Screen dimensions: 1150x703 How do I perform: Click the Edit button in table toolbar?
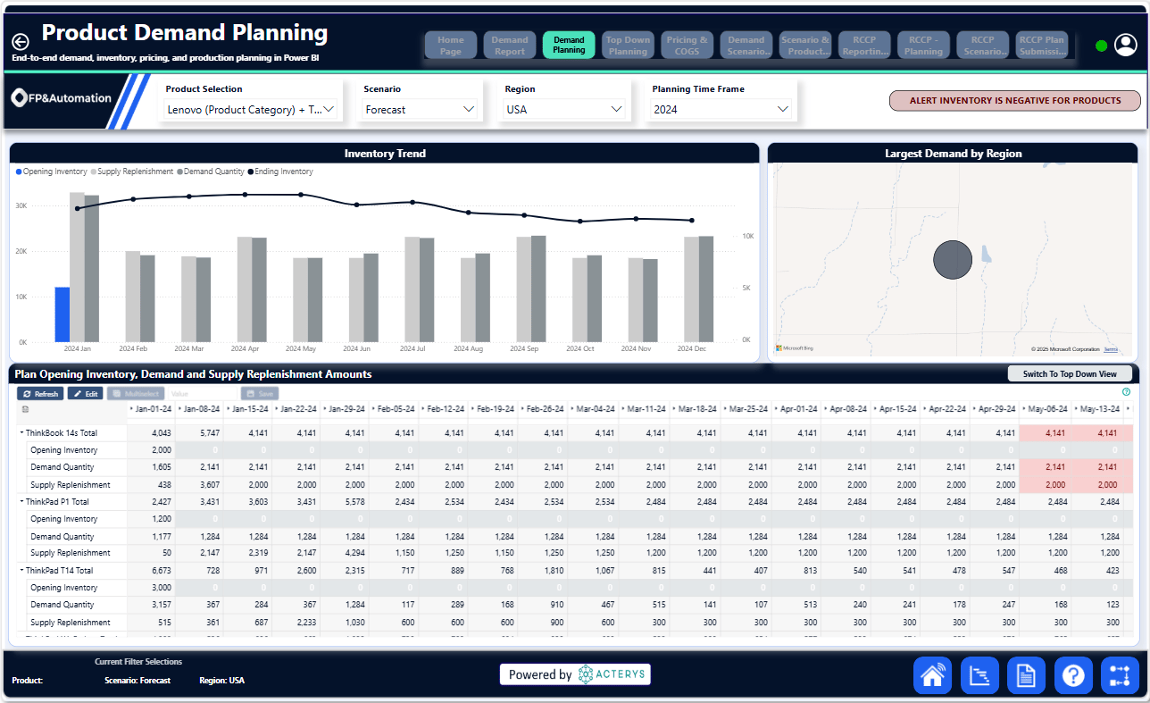click(x=86, y=393)
